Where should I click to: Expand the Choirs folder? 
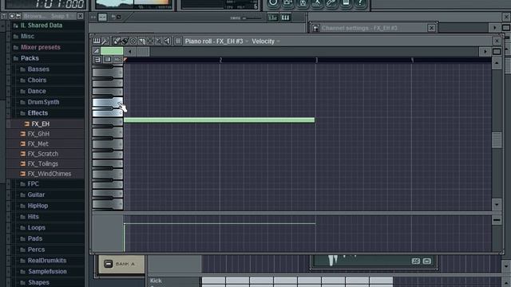(x=37, y=80)
